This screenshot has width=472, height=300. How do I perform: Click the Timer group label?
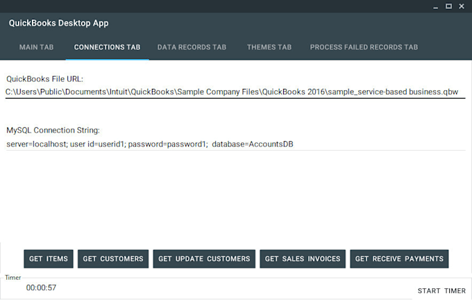tap(13, 277)
